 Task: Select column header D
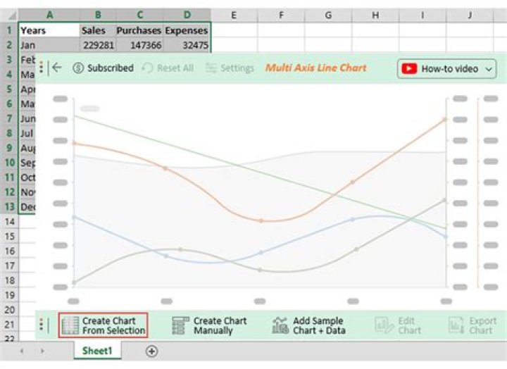click(x=187, y=15)
